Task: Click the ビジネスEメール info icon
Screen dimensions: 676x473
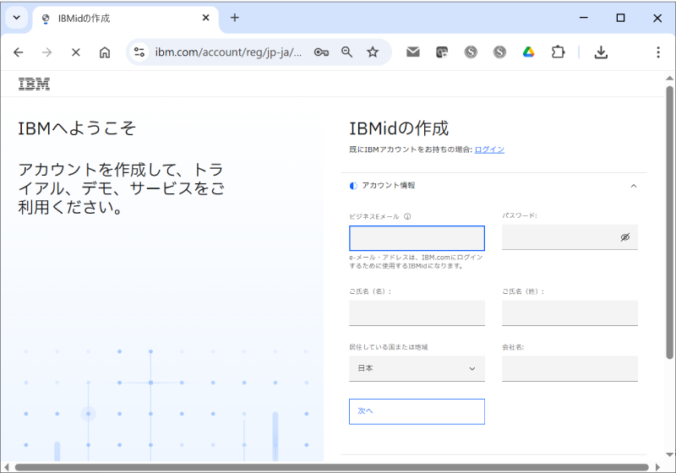Action: pyautogui.click(x=407, y=216)
